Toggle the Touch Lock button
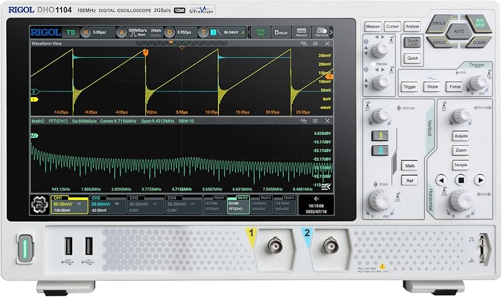The width and height of the screenshot is (502, 297). point(412,43)
